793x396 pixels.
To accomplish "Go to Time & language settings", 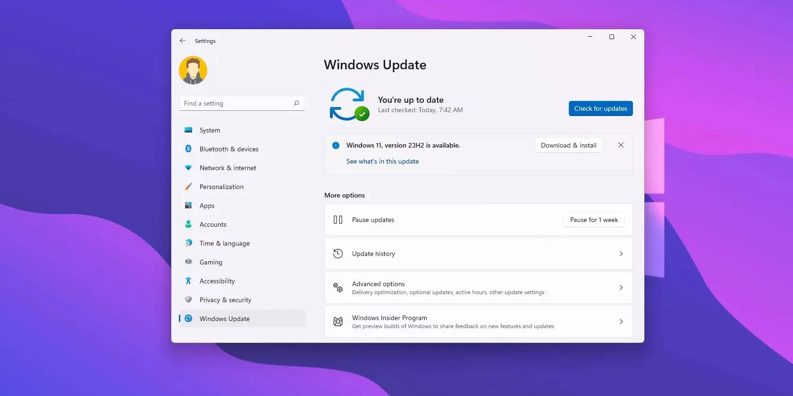I will tap(224, 243).
